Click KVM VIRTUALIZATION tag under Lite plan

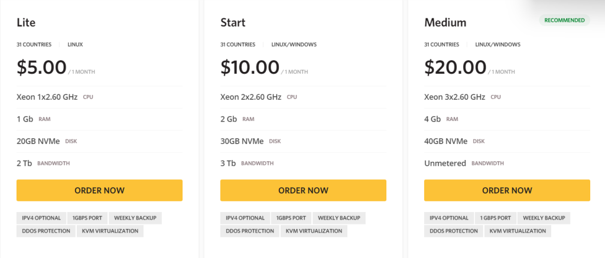[x=110, y=231]
